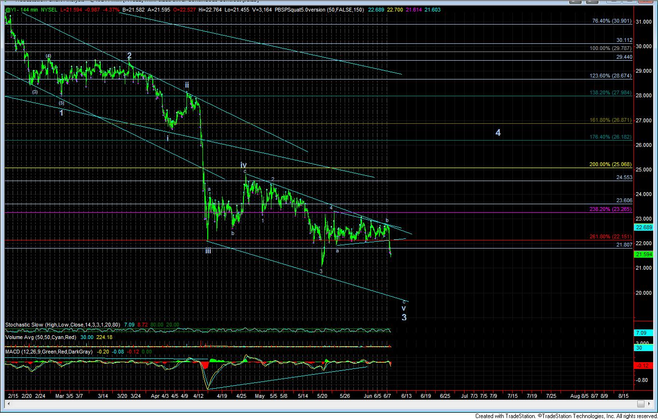This screenshot has width=658, height=419.
Task: Click the 24.553 horizontal line price label
Action: point(624,177)
